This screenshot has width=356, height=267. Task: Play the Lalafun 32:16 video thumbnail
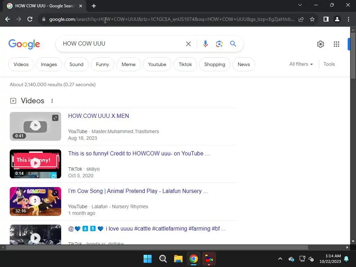tap(35, 201)
